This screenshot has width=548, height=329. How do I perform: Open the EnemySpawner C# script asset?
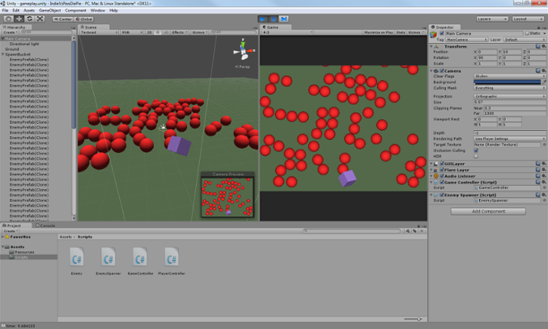coord(108,257)
